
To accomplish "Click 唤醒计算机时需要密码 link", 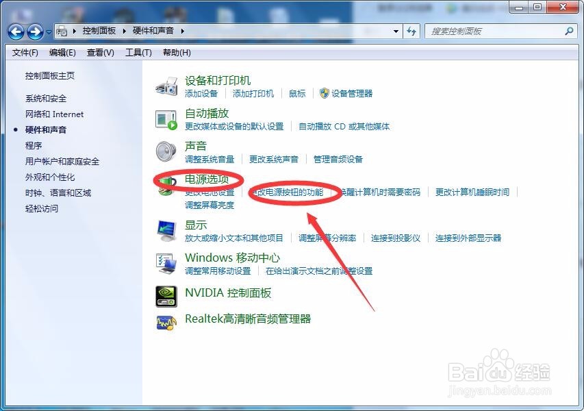I will pos(379,192).
